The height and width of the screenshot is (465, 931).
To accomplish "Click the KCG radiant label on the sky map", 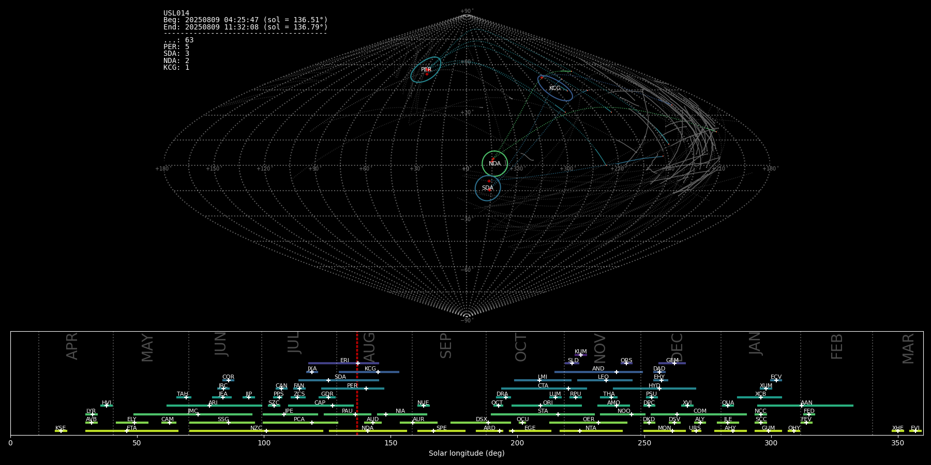I will tap(554, 88).
